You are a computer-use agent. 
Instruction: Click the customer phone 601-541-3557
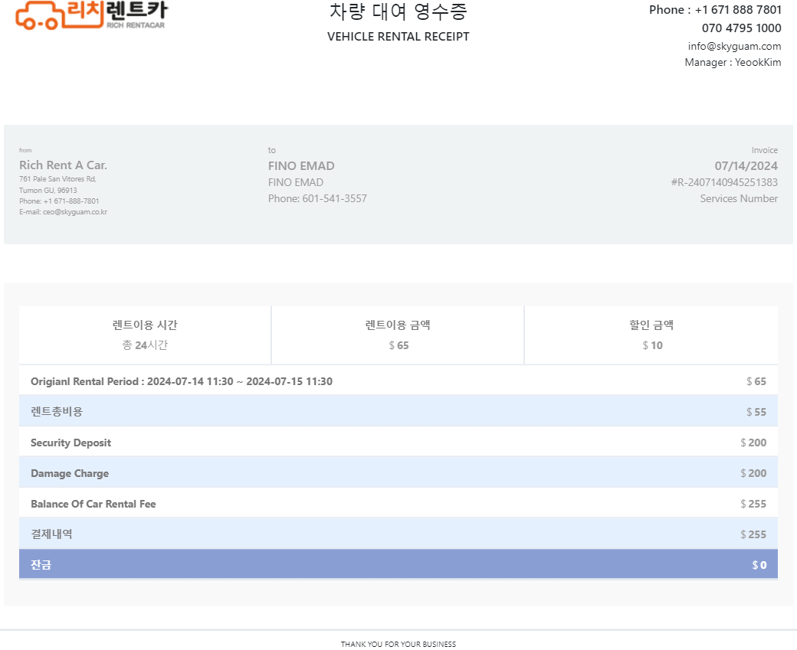334,198
